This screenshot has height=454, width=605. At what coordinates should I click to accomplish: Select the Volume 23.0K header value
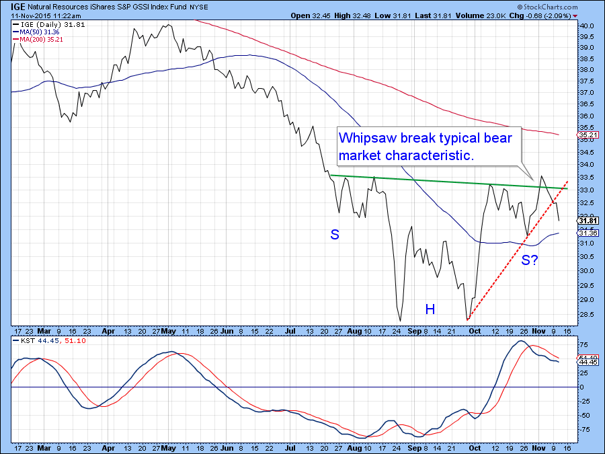(481, 16)
